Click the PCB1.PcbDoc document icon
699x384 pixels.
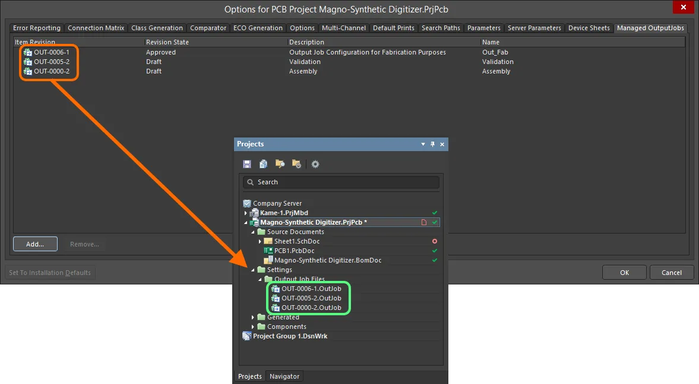click(x=268, y=251)
